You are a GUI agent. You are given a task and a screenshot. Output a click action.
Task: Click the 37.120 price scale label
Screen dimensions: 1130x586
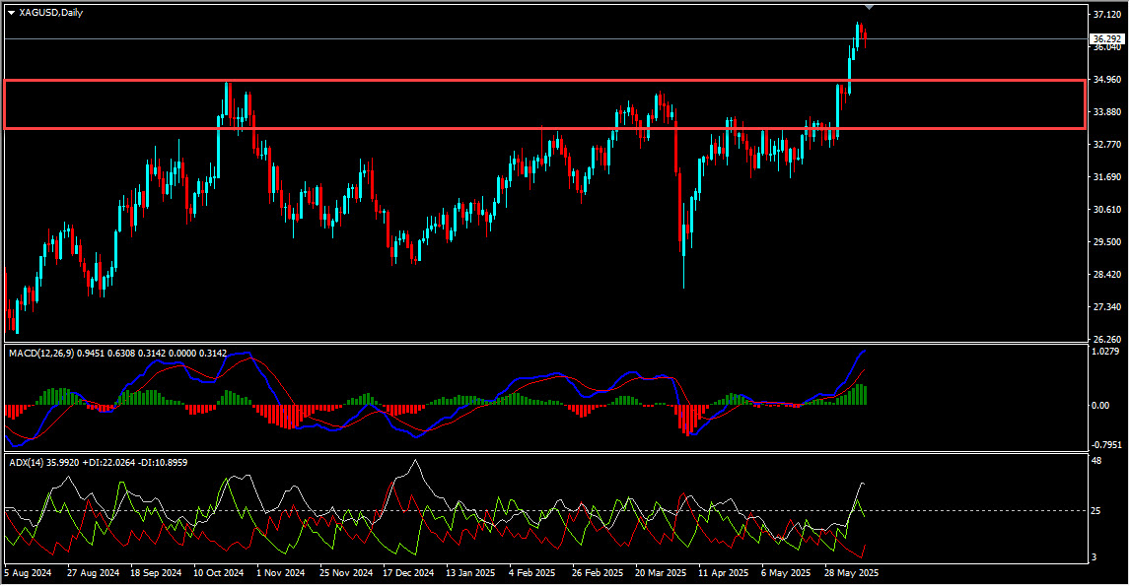click(1108, 15)
